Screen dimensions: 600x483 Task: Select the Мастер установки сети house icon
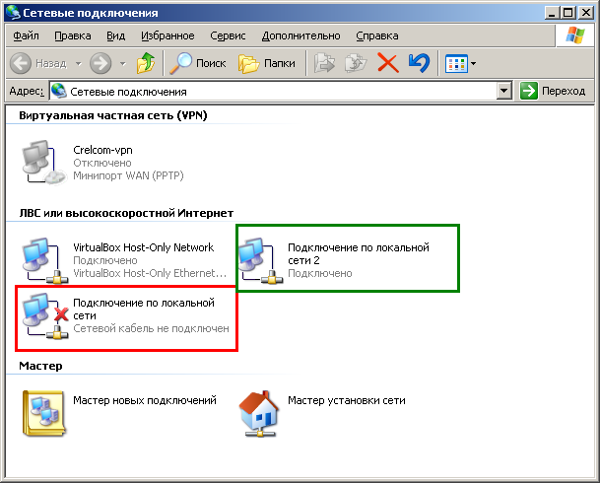click(x=259, y=413)
